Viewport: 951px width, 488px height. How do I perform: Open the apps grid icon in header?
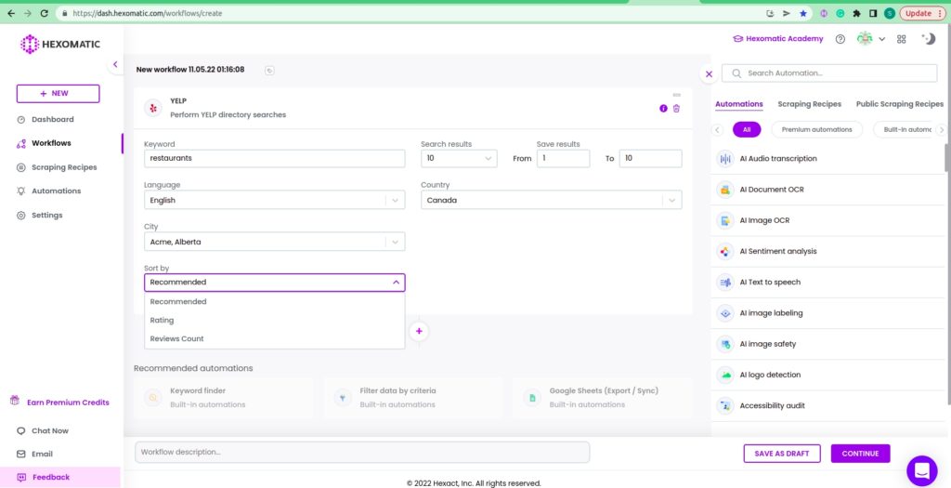click(x=901, y=39)
